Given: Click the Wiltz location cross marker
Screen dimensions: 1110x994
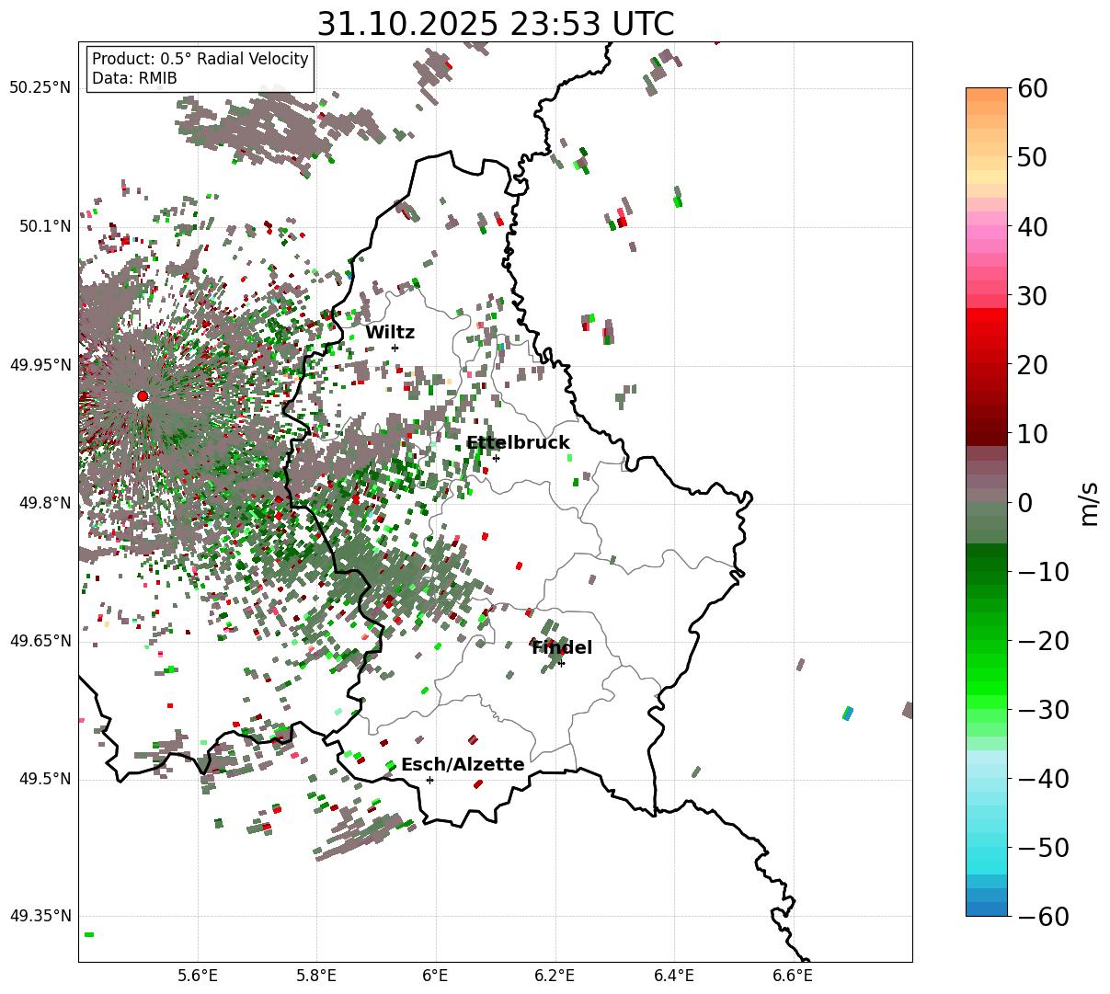Looking at the screenshot, I should click(x=395, y=348).
